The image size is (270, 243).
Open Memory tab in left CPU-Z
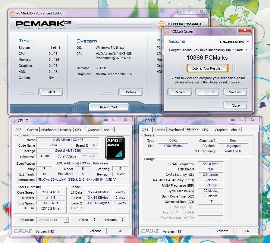click(x=66, y=130)
